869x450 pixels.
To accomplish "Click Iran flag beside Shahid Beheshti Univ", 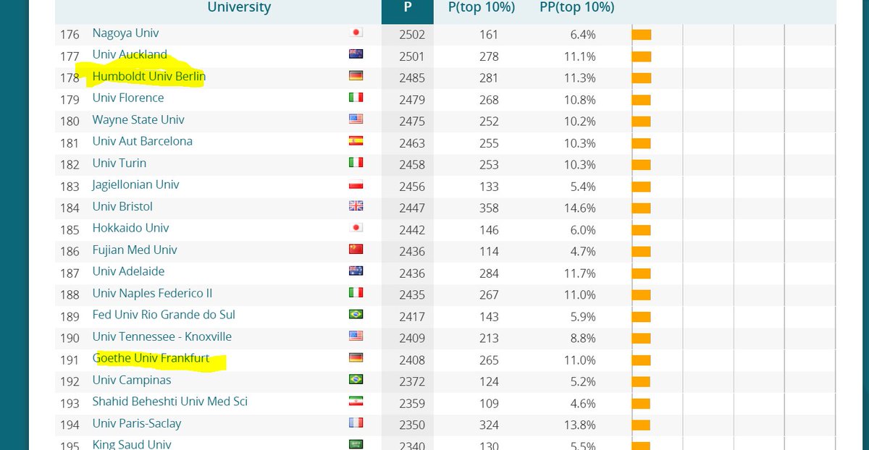I will coord(356,402).
